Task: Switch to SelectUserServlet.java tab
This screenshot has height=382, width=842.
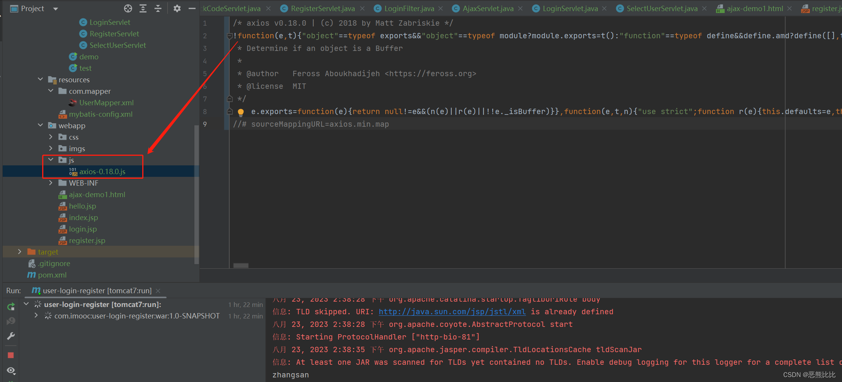Action: (662, 8)
